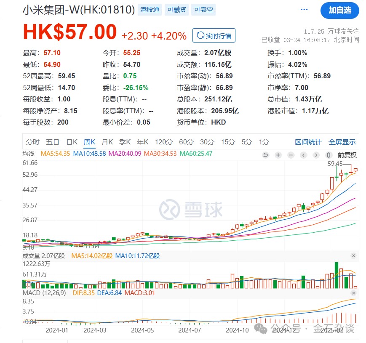The width and height of the screenshot is (366, 343).
Task: Open the 1分 chart tab
Action: click(x=264, y=142)
